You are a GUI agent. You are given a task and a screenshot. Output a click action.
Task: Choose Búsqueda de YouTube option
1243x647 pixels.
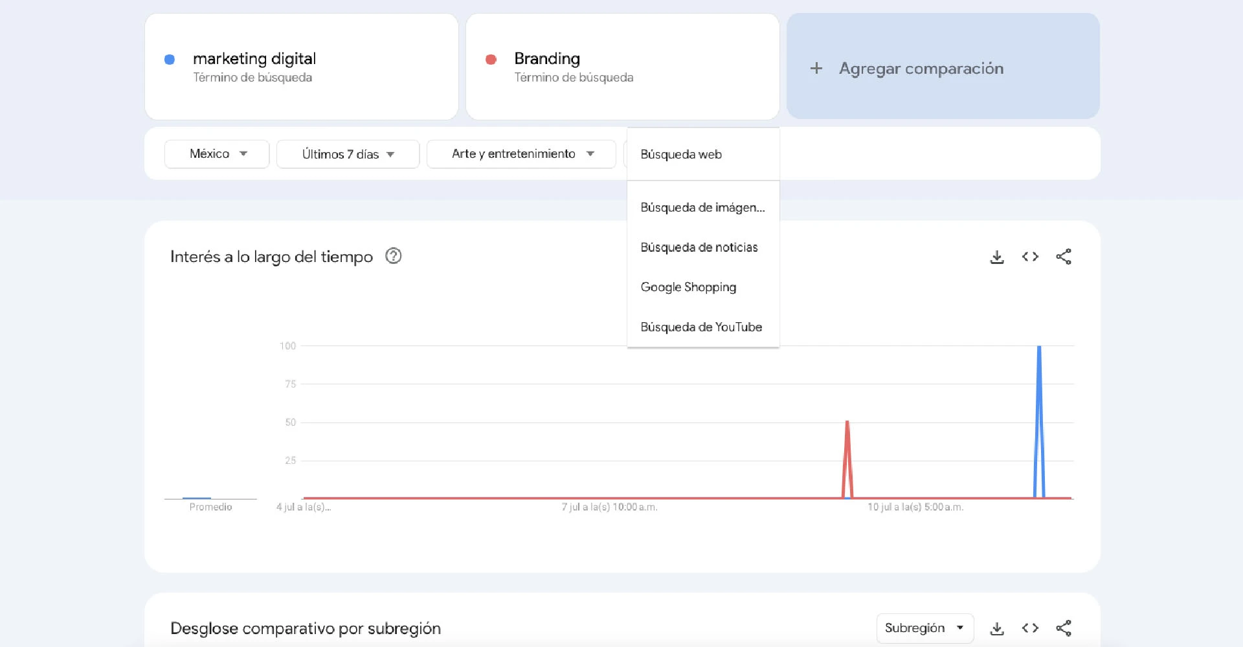click(701, 327)
